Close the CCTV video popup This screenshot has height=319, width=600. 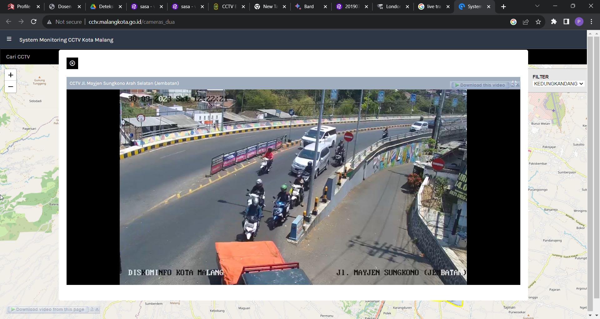pos(72,63)
